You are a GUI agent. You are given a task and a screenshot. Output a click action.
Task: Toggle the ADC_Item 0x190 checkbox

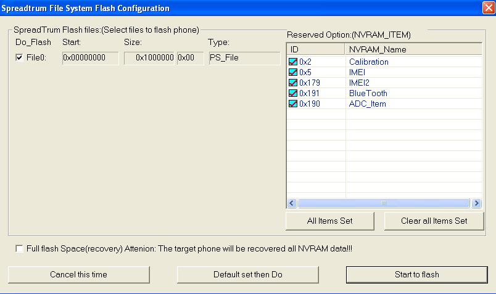[293, 104]
